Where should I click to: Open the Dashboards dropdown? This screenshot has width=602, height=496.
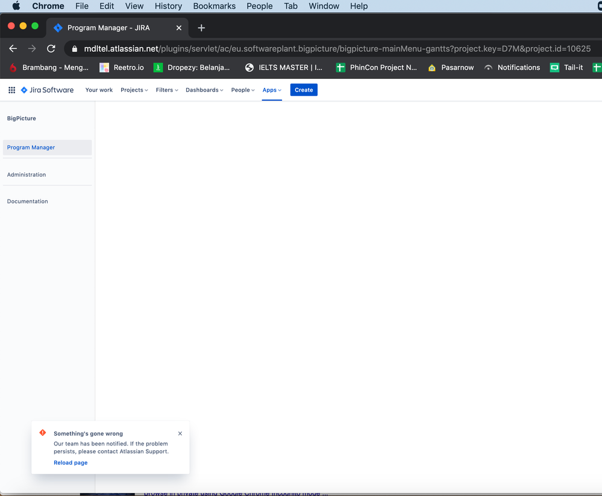(204, 90)
